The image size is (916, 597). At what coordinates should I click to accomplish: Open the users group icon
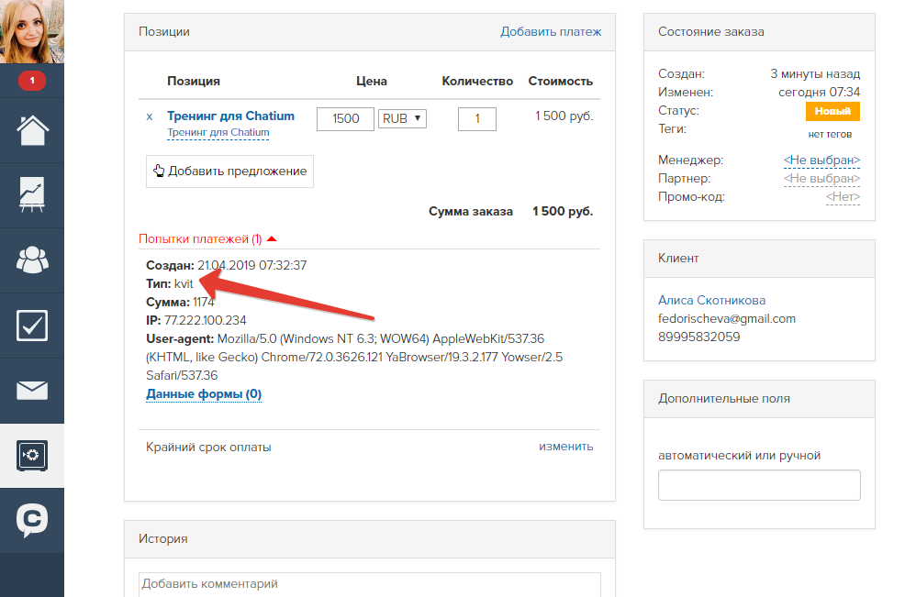pos(32,260)
